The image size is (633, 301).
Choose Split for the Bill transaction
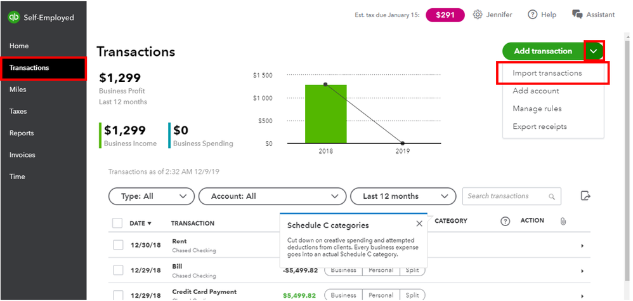click(412, 271)
